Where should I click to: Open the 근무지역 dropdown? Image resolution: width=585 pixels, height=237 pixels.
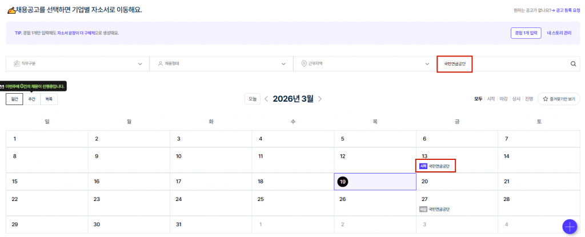pyautogui.click(x=364, y=64)
